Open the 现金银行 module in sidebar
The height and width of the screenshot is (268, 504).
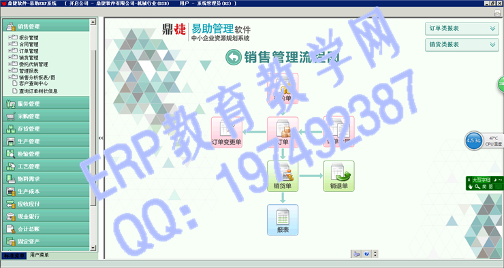pos(46,216)
